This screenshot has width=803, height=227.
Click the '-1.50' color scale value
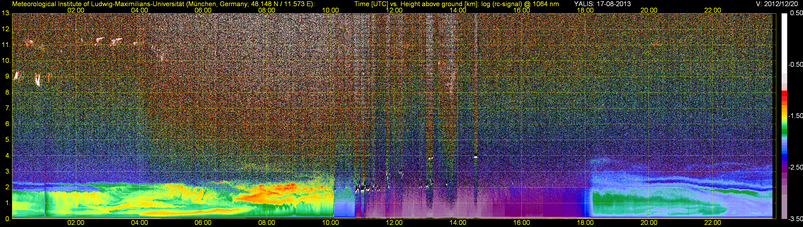[796, 116]
